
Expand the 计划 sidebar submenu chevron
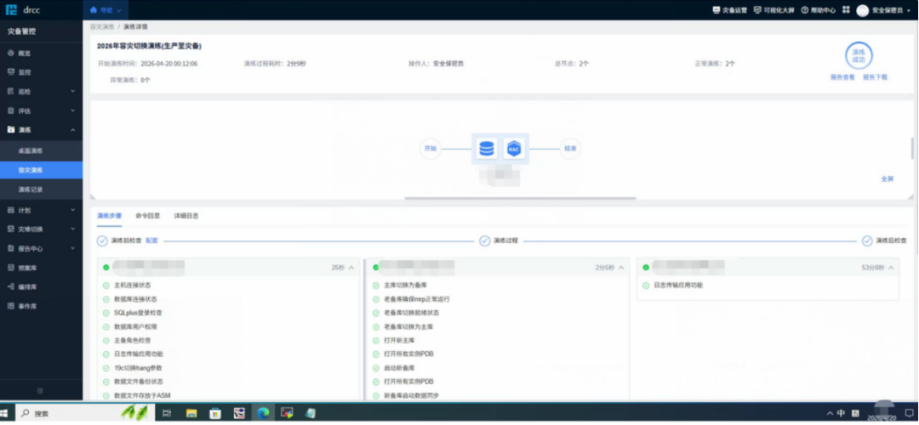(72, 210)
